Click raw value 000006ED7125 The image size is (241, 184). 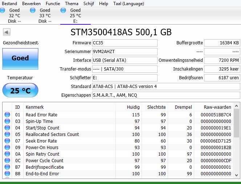[216, 141]
